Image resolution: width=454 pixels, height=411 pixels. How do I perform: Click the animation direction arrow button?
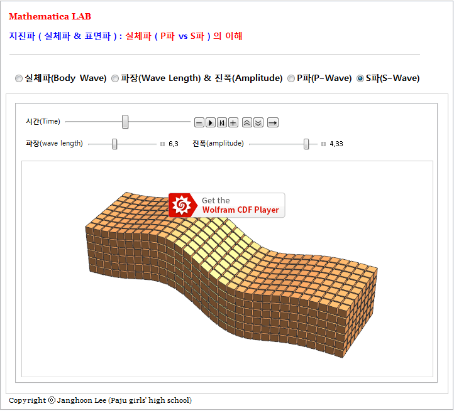click(x=273, y=122)
